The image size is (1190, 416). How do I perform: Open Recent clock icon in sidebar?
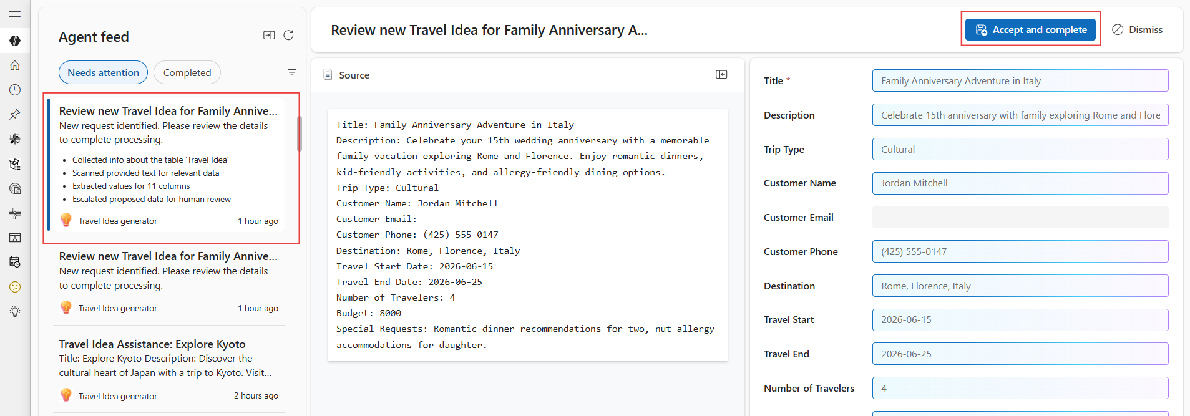point(15,90)
